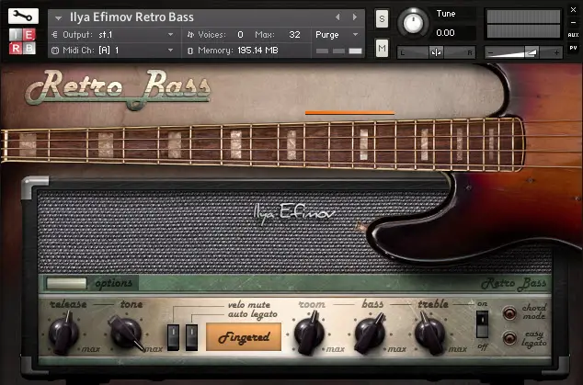Click the Output icon

(x=54, y=35)
